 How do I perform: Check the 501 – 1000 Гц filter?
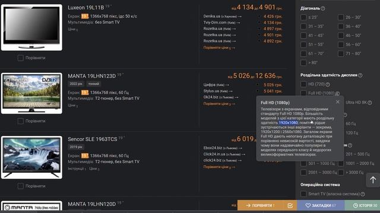pyautogui.click(x=303, y=163)
